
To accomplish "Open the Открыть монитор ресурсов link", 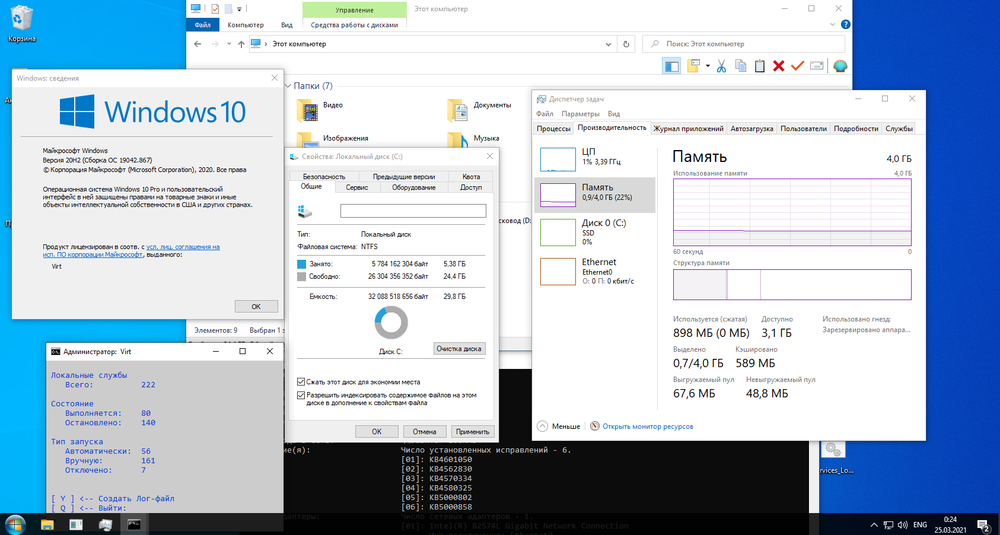I will point(648,426).
